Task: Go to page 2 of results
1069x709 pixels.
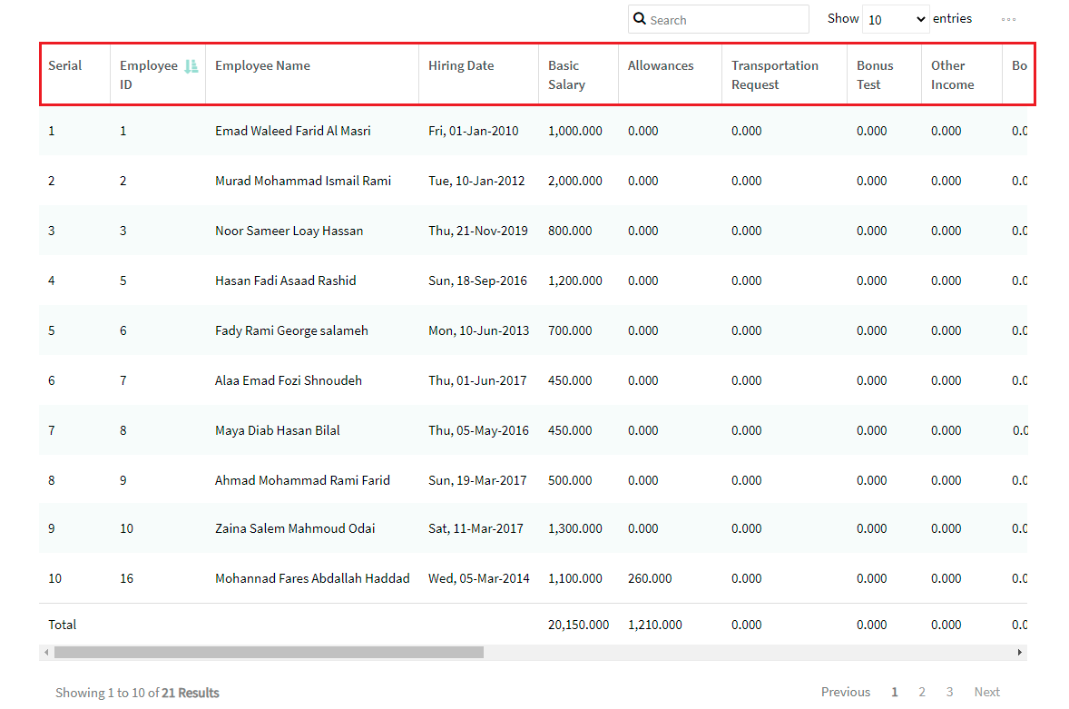Action: pyautogui.click(x=922, y=692)
